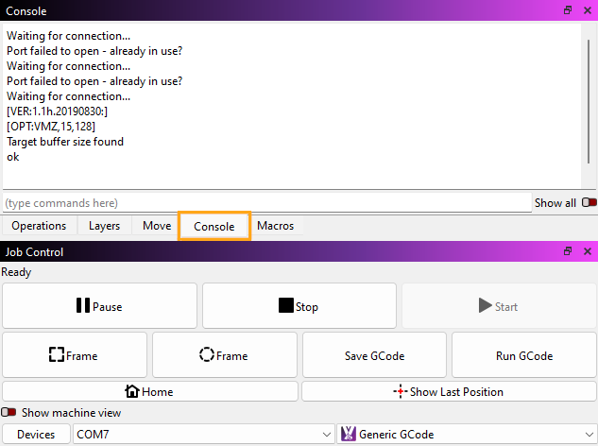The image size is (598, 446).
Task: Click Show Last Position crosshair button
Action: pyautogui.click(x=448, y=391)
